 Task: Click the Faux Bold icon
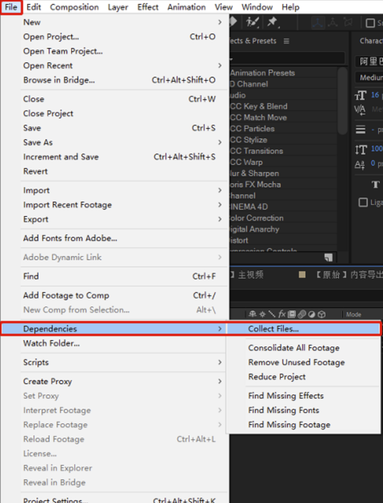[x=375, y=184]
